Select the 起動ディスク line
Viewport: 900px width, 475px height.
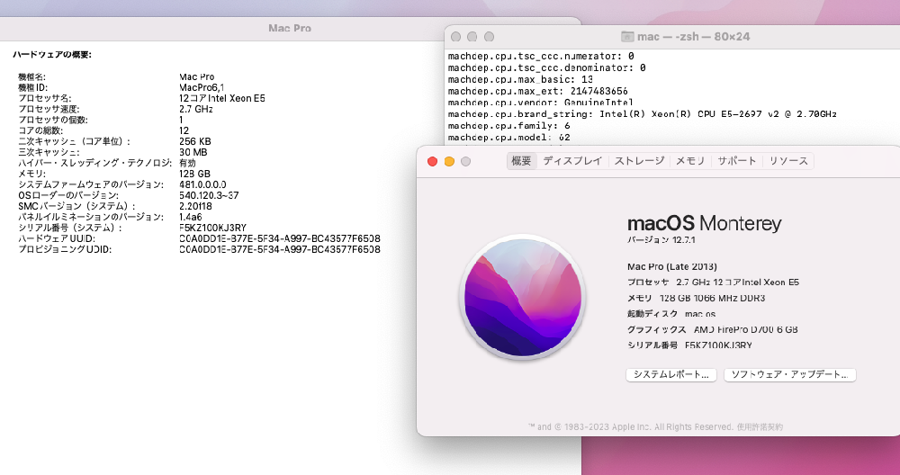point(671,314)
